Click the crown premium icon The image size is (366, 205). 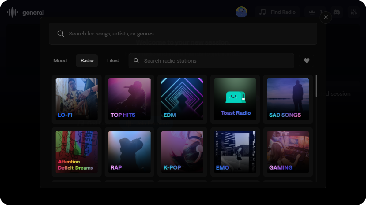click(312, 12)
